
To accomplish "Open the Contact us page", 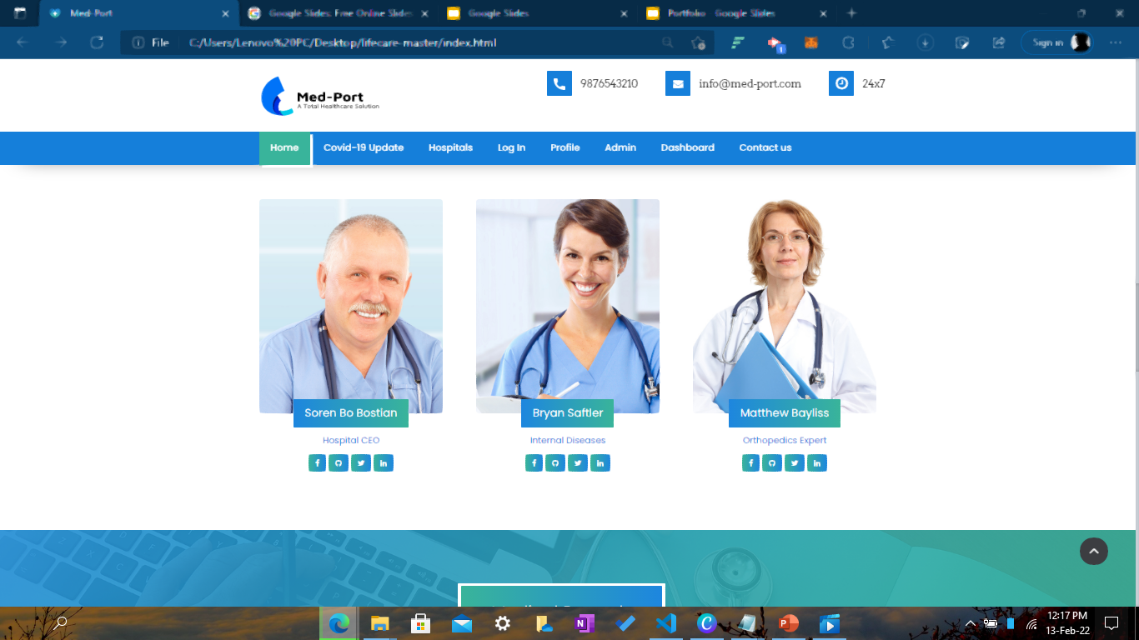I will tap(765, 147).
